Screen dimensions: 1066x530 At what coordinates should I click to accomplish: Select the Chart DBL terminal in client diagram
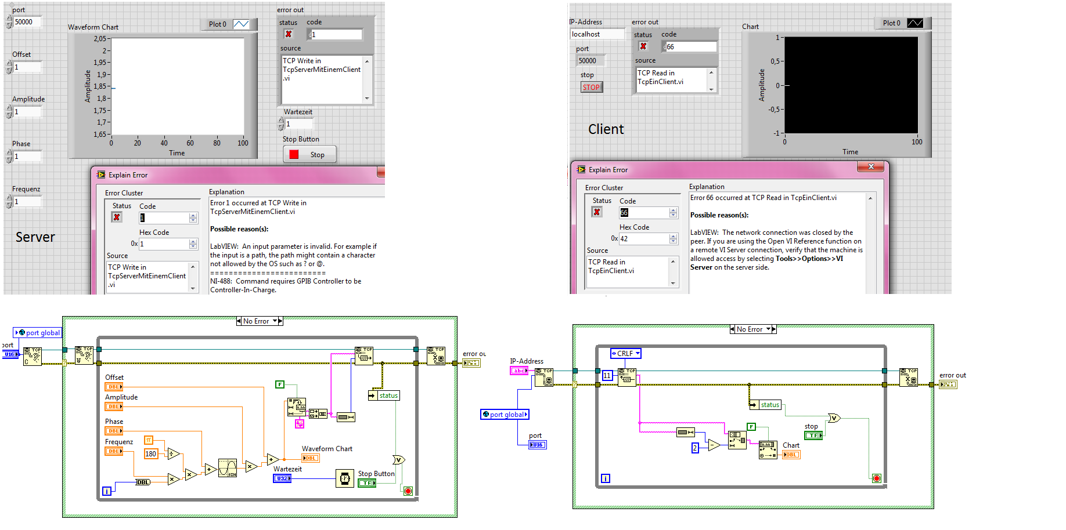pyautogui.click(x=791, y=455)
